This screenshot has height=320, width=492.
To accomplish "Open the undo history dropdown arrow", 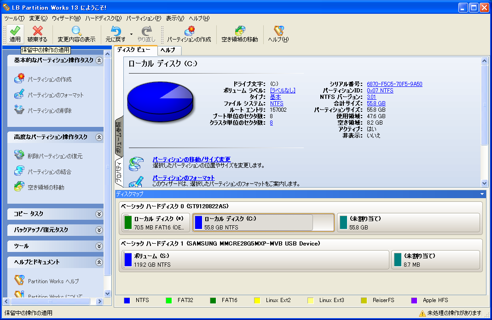I will tap(131, 34).
